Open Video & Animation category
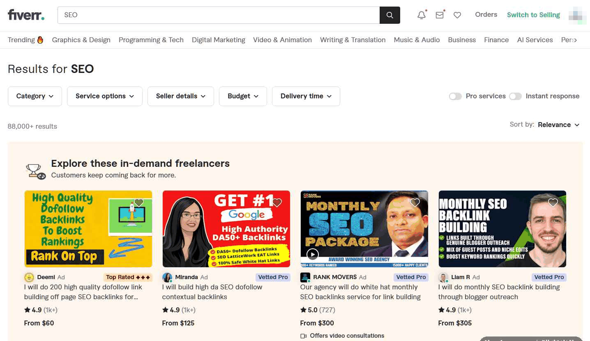Viewport: 590px width, 341px height. tap(282, 40)
